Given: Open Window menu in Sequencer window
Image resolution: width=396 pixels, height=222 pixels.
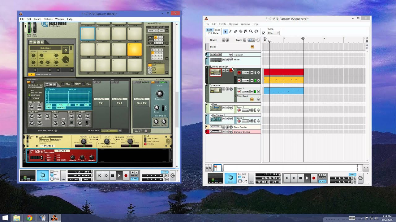Looking at the screenshot, I should coord(245,24).
